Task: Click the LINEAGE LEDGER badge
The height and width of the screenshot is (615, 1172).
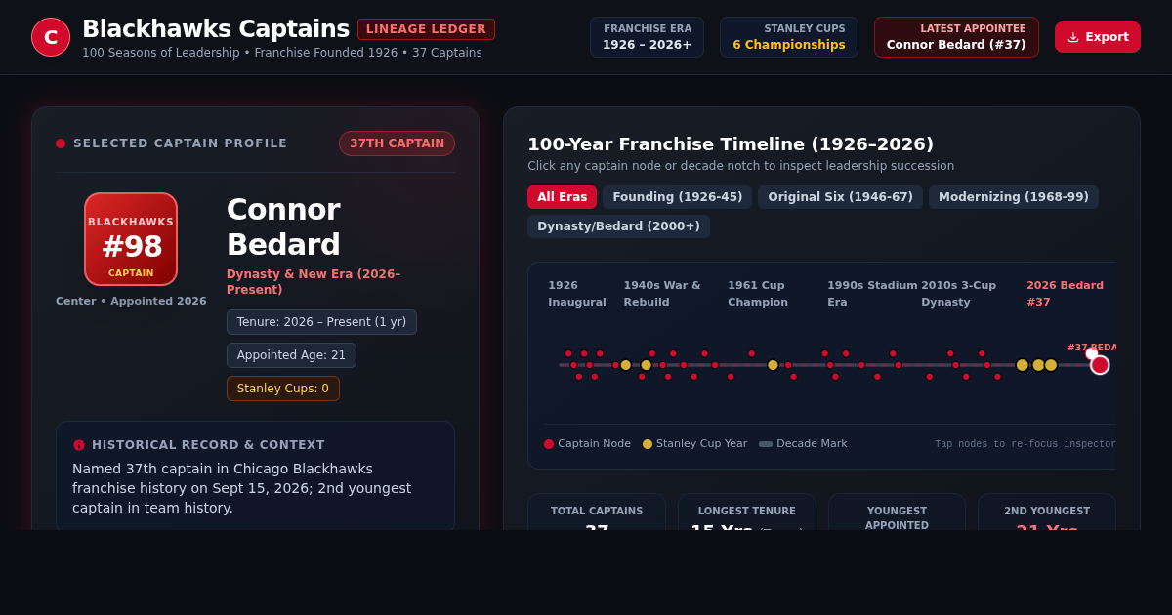Action: [x=426, y=29]
